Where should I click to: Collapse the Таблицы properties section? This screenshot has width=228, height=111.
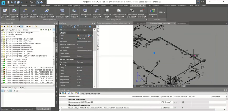coord(91,65)
